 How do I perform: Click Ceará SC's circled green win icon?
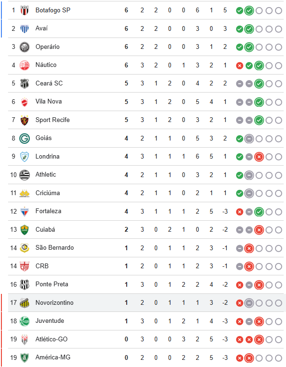[258, 84]
